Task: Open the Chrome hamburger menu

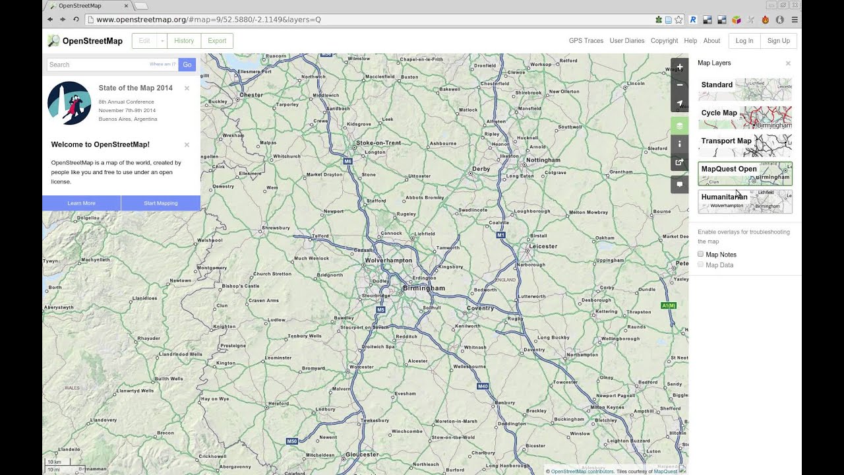Action: click(x=795, y=20)
